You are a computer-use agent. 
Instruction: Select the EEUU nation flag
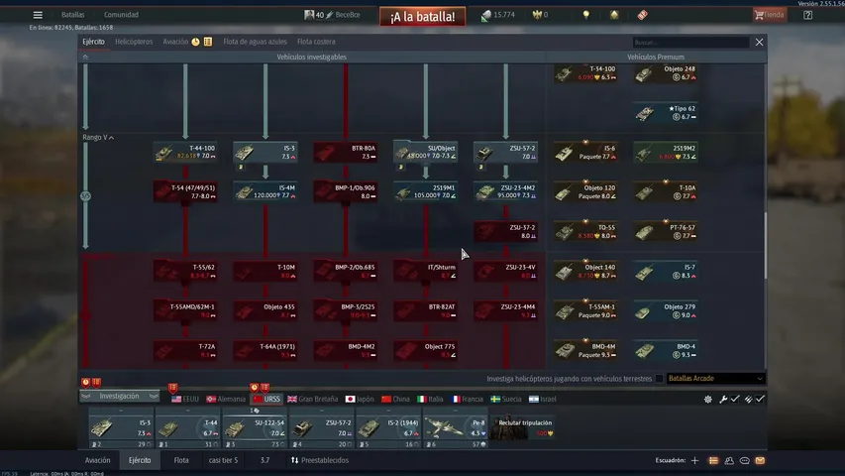pyautogui.click(x=185, y=400)
